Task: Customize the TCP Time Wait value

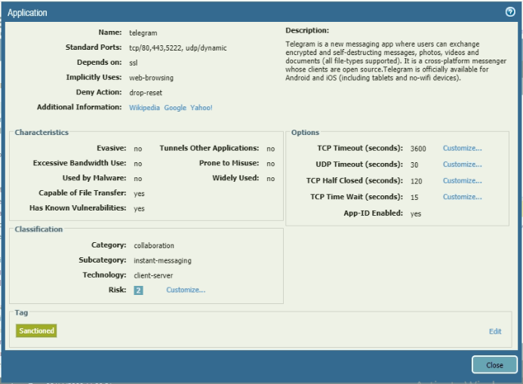Action: tap(463, 197)
